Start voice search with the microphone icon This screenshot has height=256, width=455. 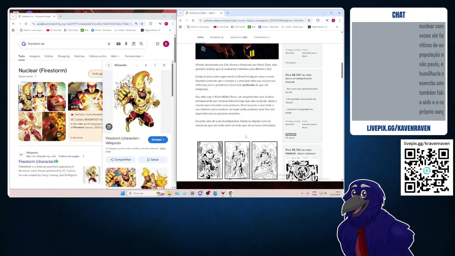point(126,44)
